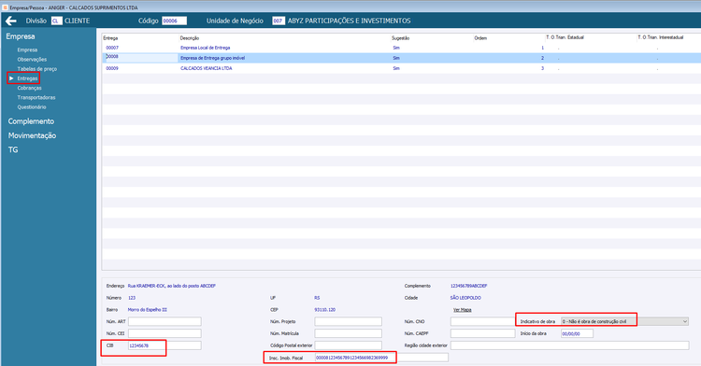Expand the Complemento section
701x366 pixels.
click(x=31, y=121)
